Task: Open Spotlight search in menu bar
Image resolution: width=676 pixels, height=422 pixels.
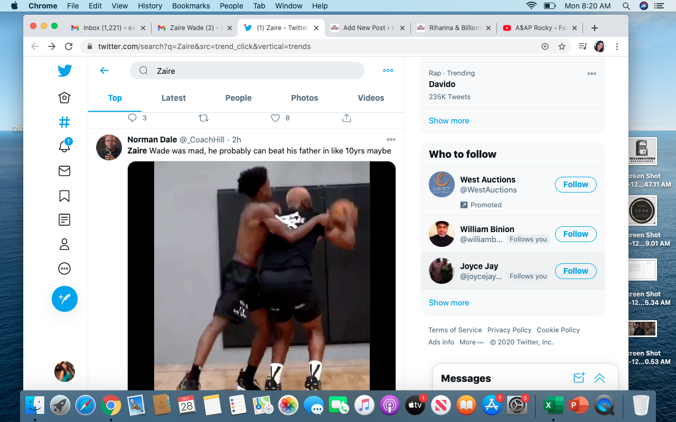Action: 626,6
